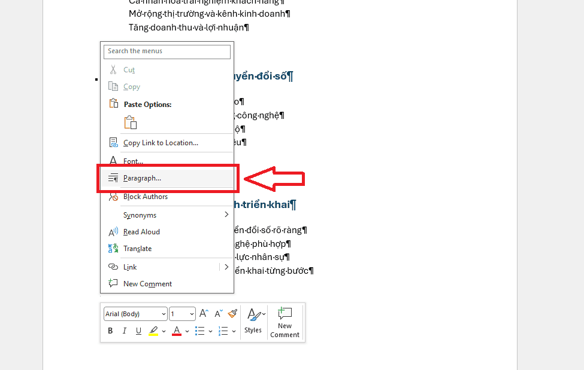
Task: Open highlight color dropdown arrow
Action: 164,331
